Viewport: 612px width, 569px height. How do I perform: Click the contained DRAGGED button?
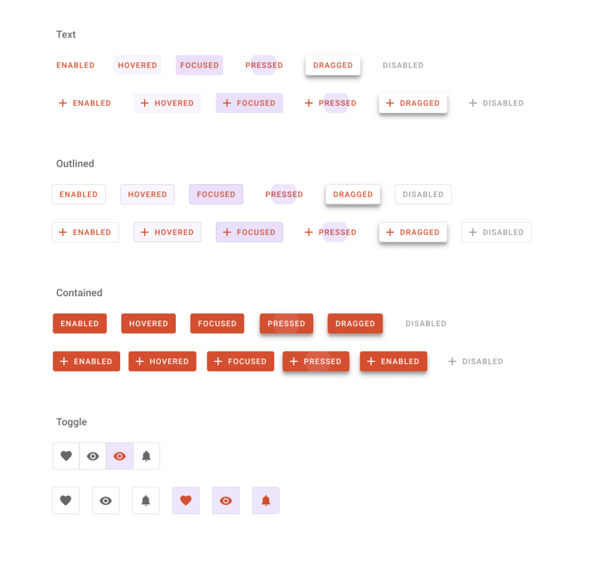pyautogui.click(x=355, y=323)
